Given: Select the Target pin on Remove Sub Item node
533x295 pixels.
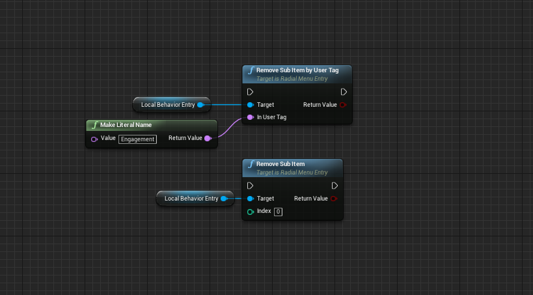Looking at the screenshot, I should 250,199.
